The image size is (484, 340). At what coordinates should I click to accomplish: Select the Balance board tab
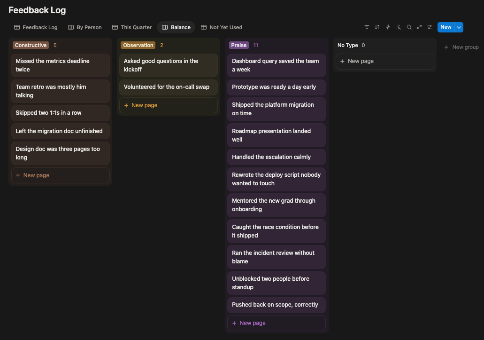click(x=176, y=27)
